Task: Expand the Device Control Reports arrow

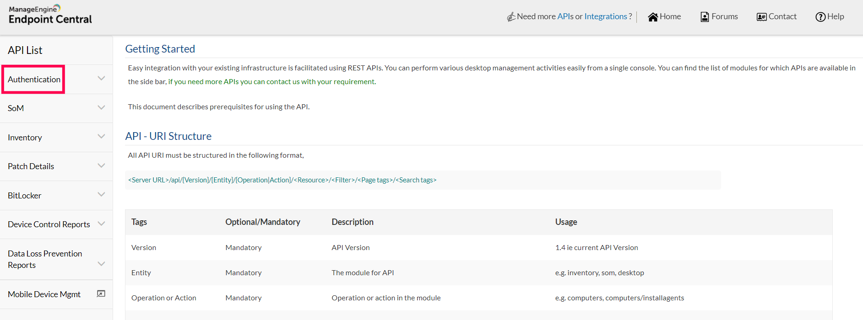Action: (101, 224)
